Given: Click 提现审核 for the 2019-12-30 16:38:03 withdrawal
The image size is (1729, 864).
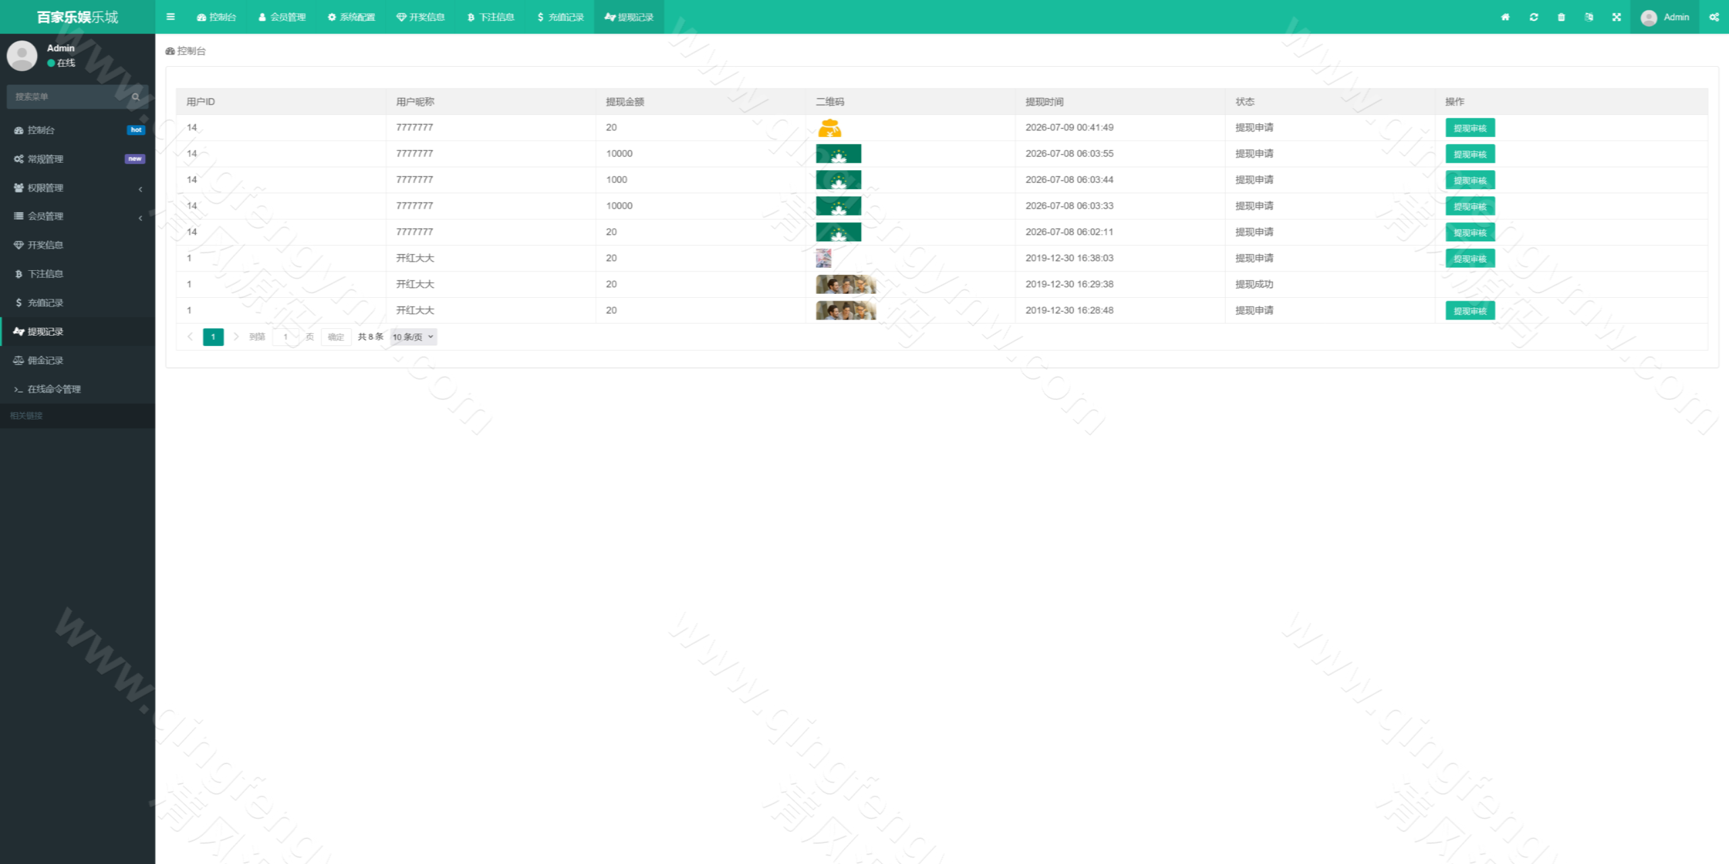Looking at the screenshot, I should pyautogui.click(x=1470, y=259).
